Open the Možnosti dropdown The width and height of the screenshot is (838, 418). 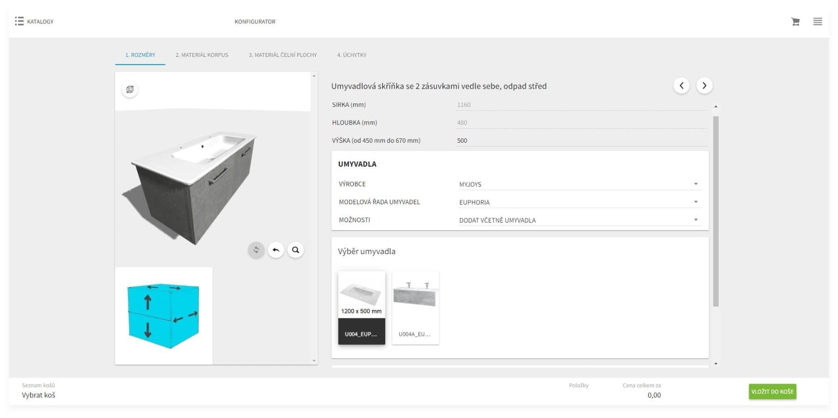[579, 220]
